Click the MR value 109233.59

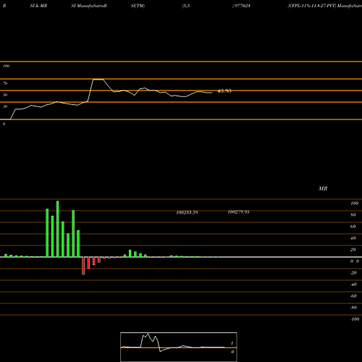[x=187, y=212]
